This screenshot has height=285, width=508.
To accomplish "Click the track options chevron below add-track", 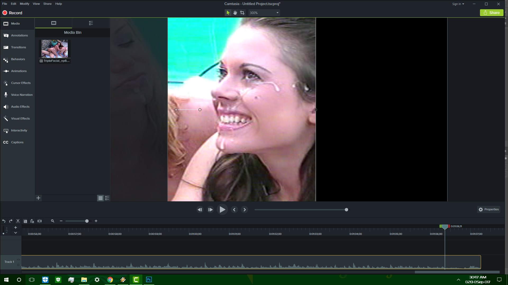I will (16, 233).
